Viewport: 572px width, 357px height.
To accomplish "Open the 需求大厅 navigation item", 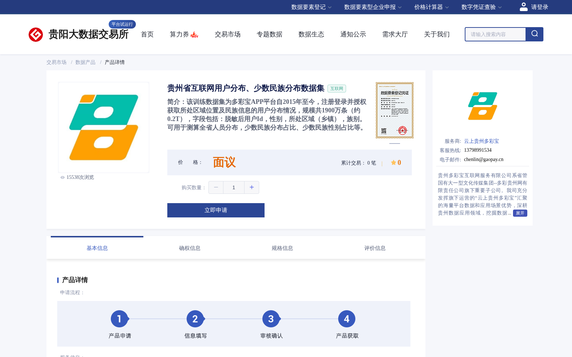I will point(395,34).
